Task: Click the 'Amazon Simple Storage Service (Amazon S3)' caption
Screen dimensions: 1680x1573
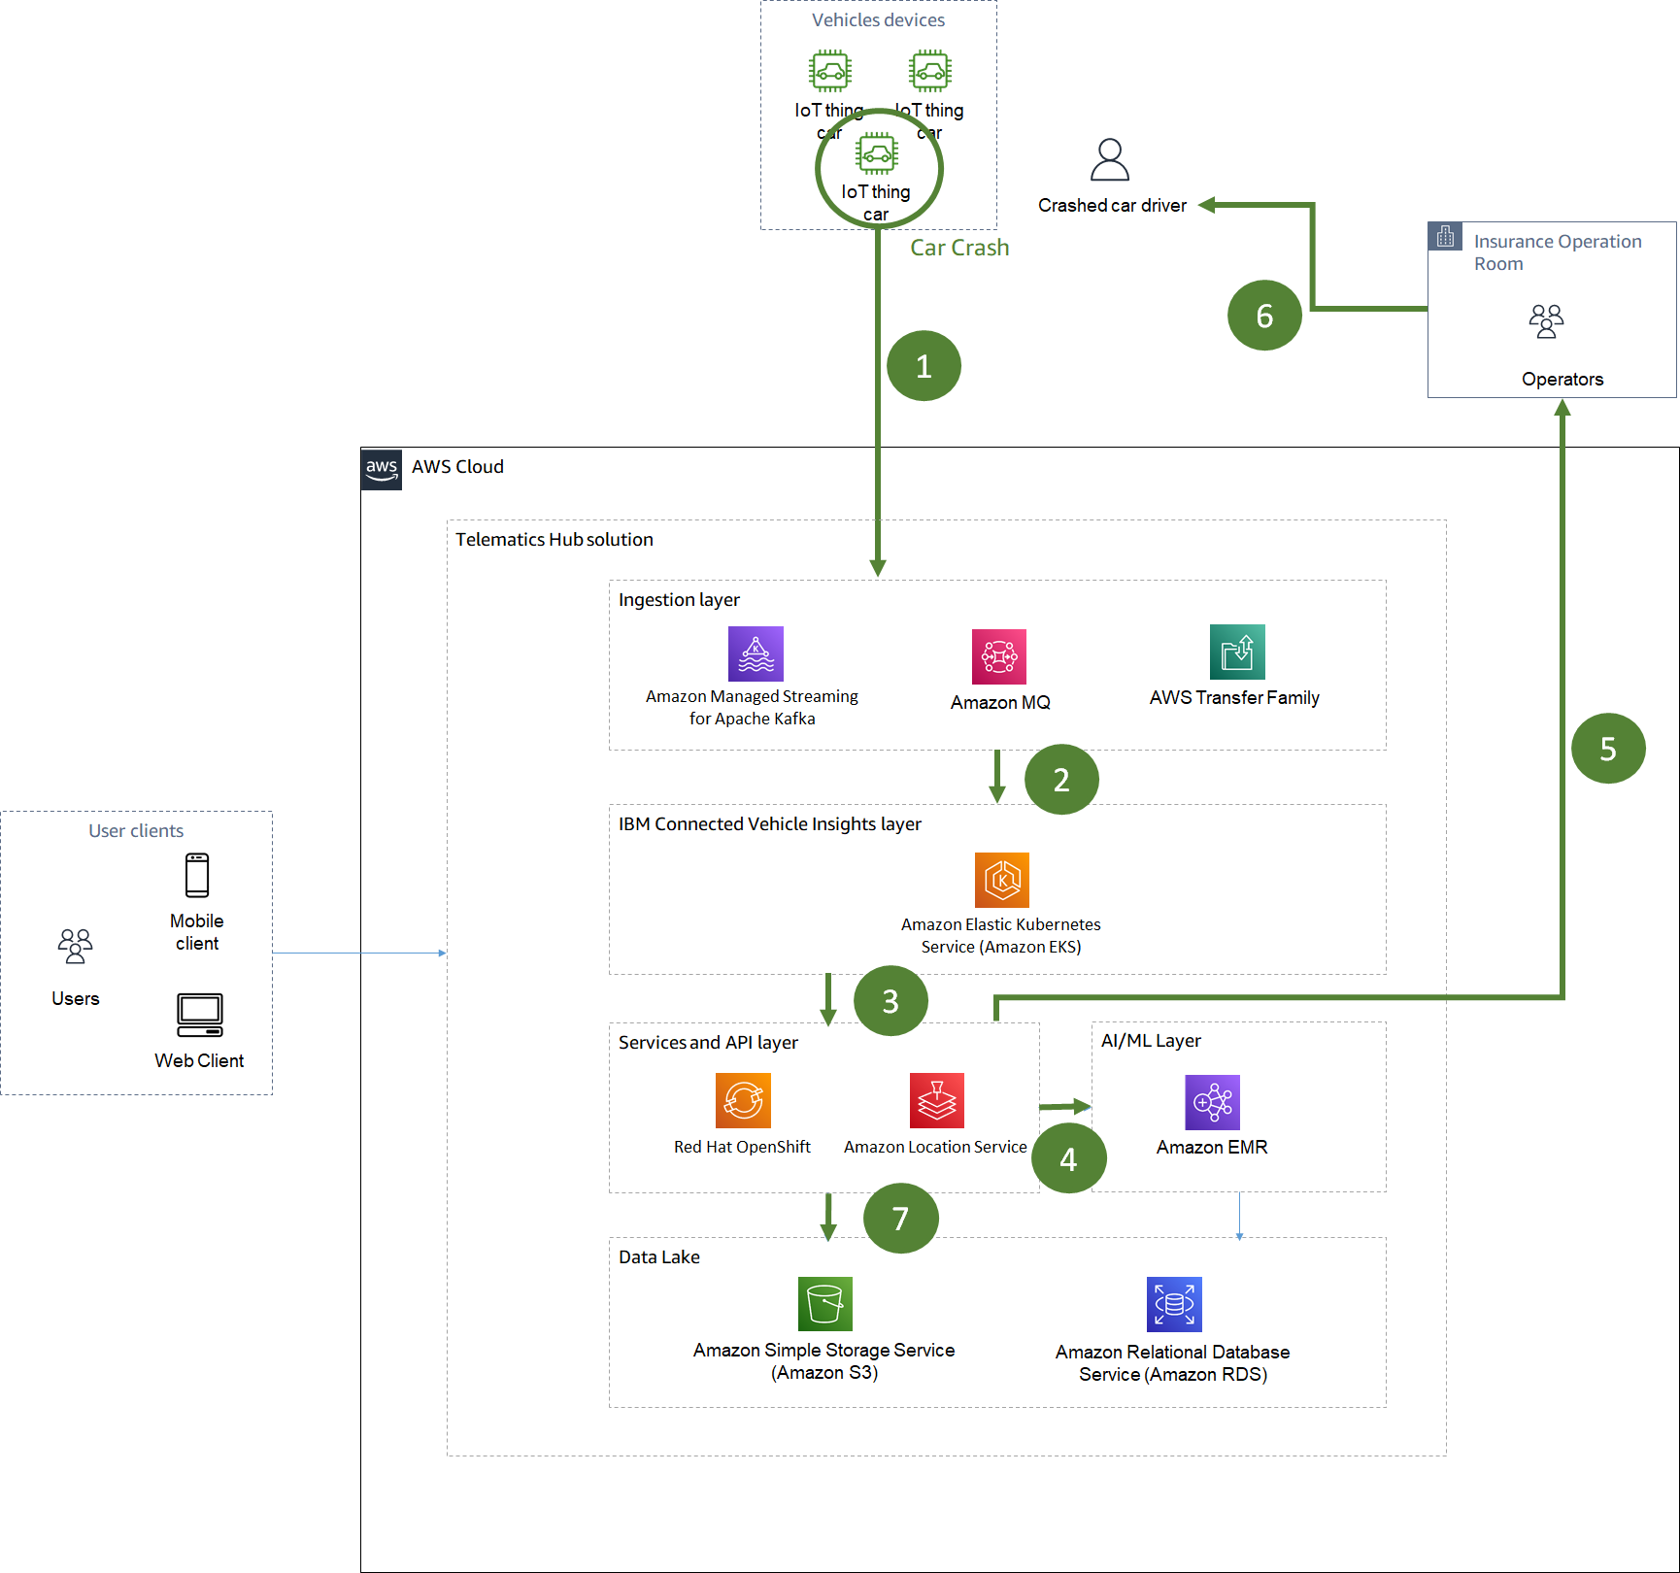Action: pos(823,1361)
